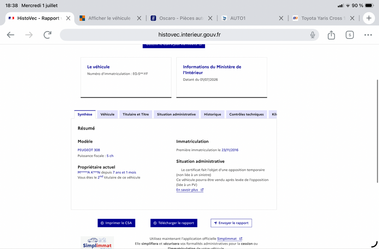Close the Toyota Yaris Cross tab
The image size is (379, 249).
352,18
